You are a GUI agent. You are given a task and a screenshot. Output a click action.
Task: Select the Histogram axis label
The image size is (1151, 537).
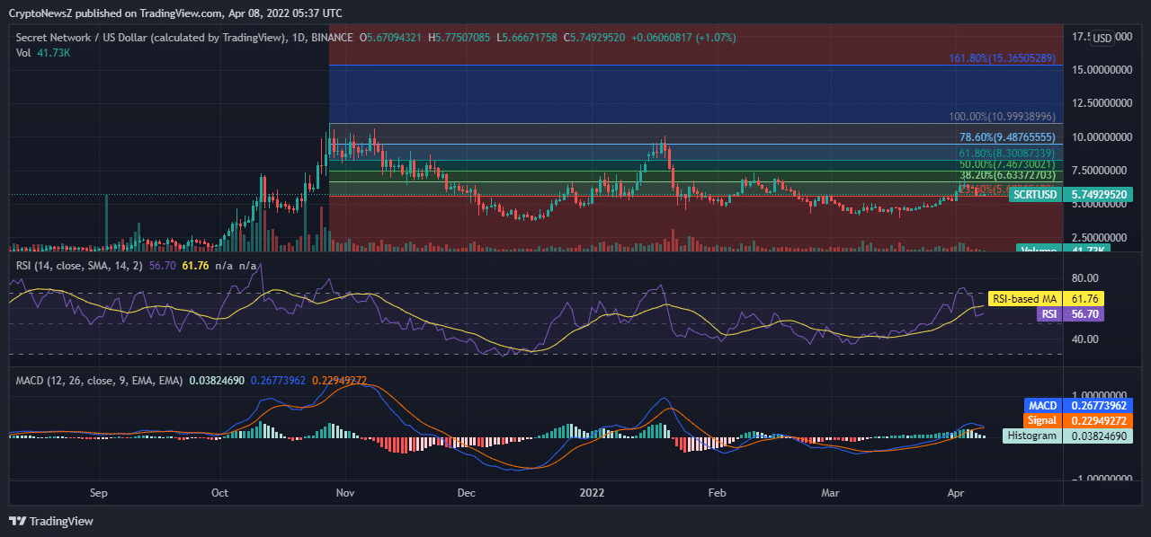point(1031,436)
